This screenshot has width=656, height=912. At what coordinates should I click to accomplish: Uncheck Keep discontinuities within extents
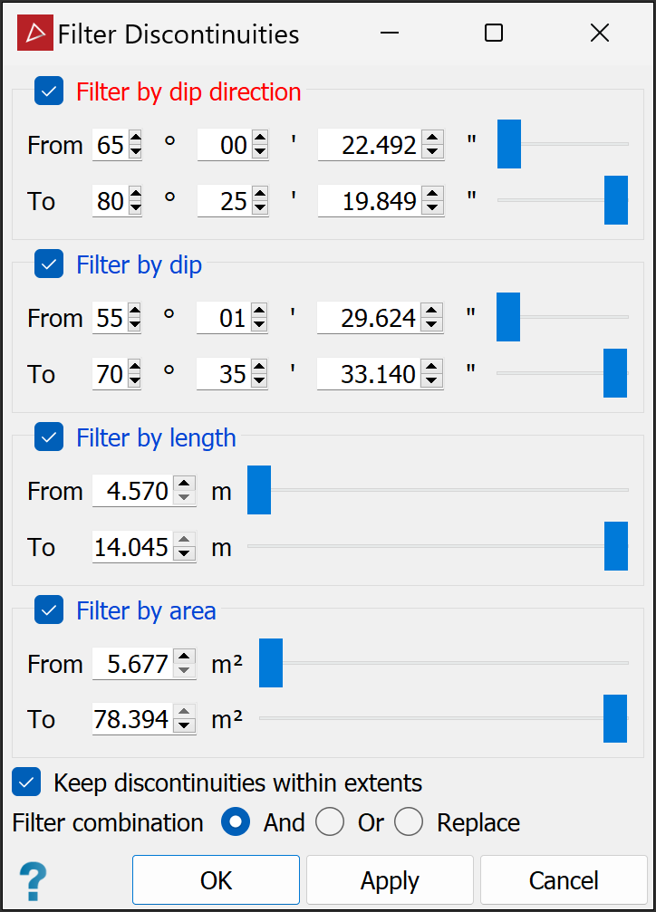[x=27, y=782]
